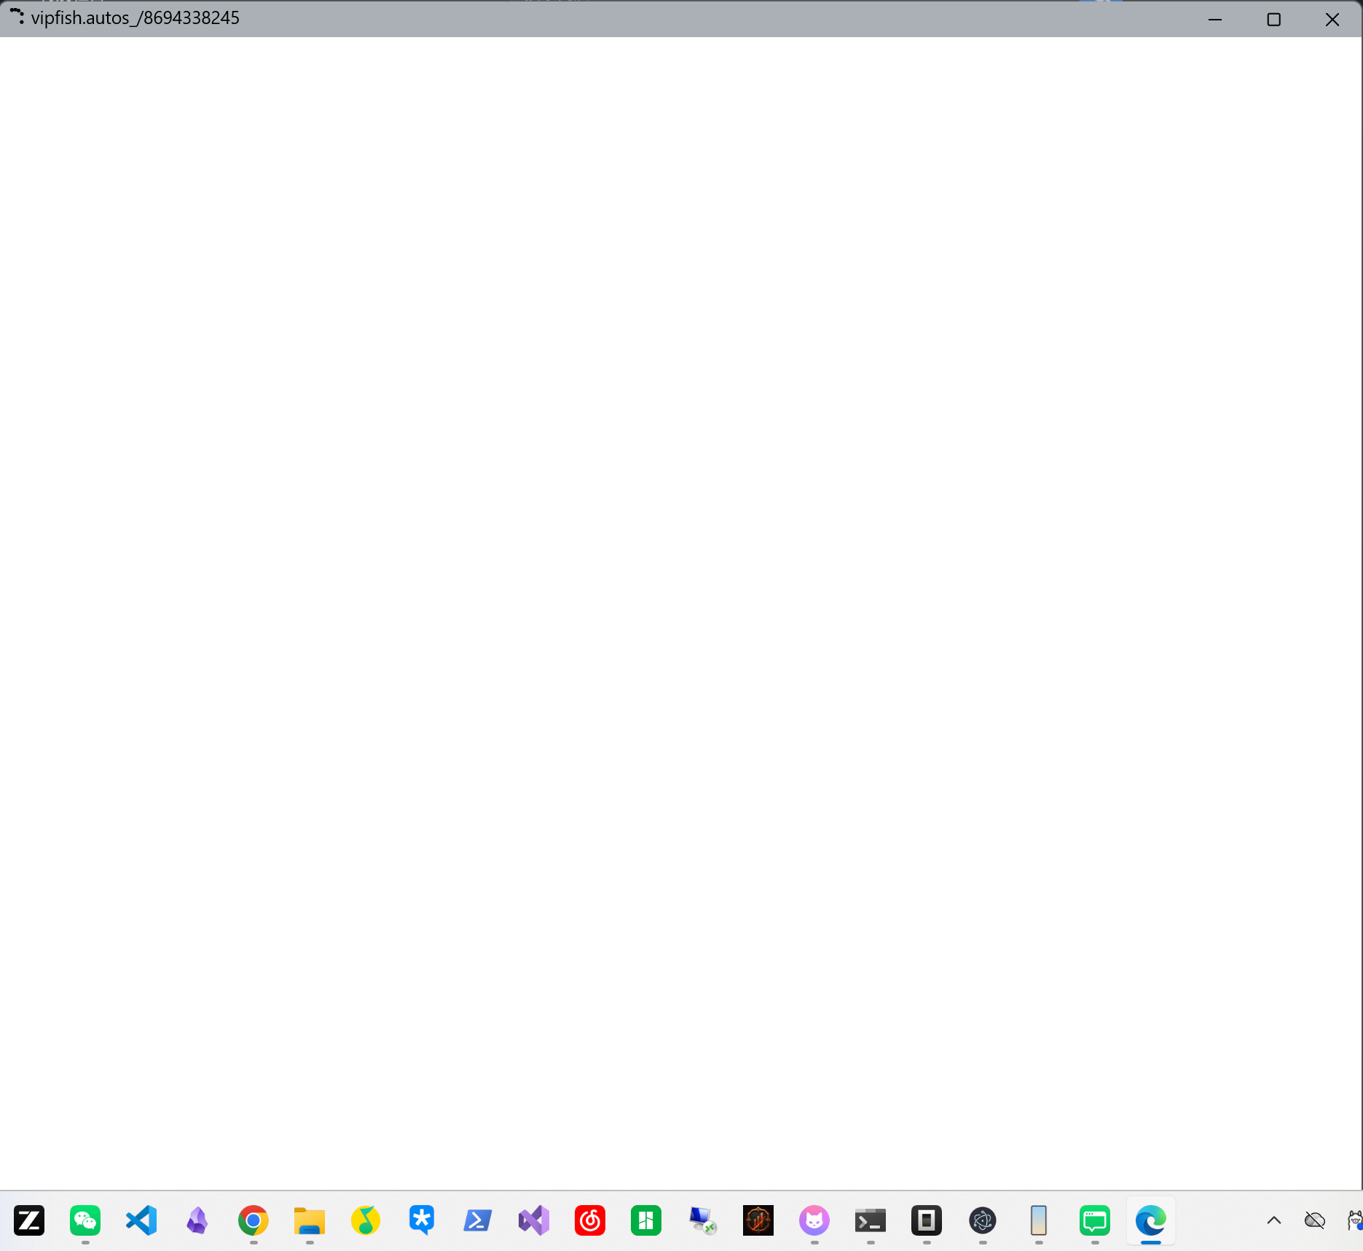Click the vipfish.autos_/8694338245 window title
Image resolution: width=1363 pixels, height=1251 pixels.
[x=135, y=18]
